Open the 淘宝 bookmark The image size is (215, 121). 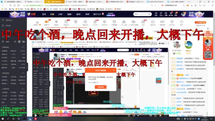(x=34, y=9)
